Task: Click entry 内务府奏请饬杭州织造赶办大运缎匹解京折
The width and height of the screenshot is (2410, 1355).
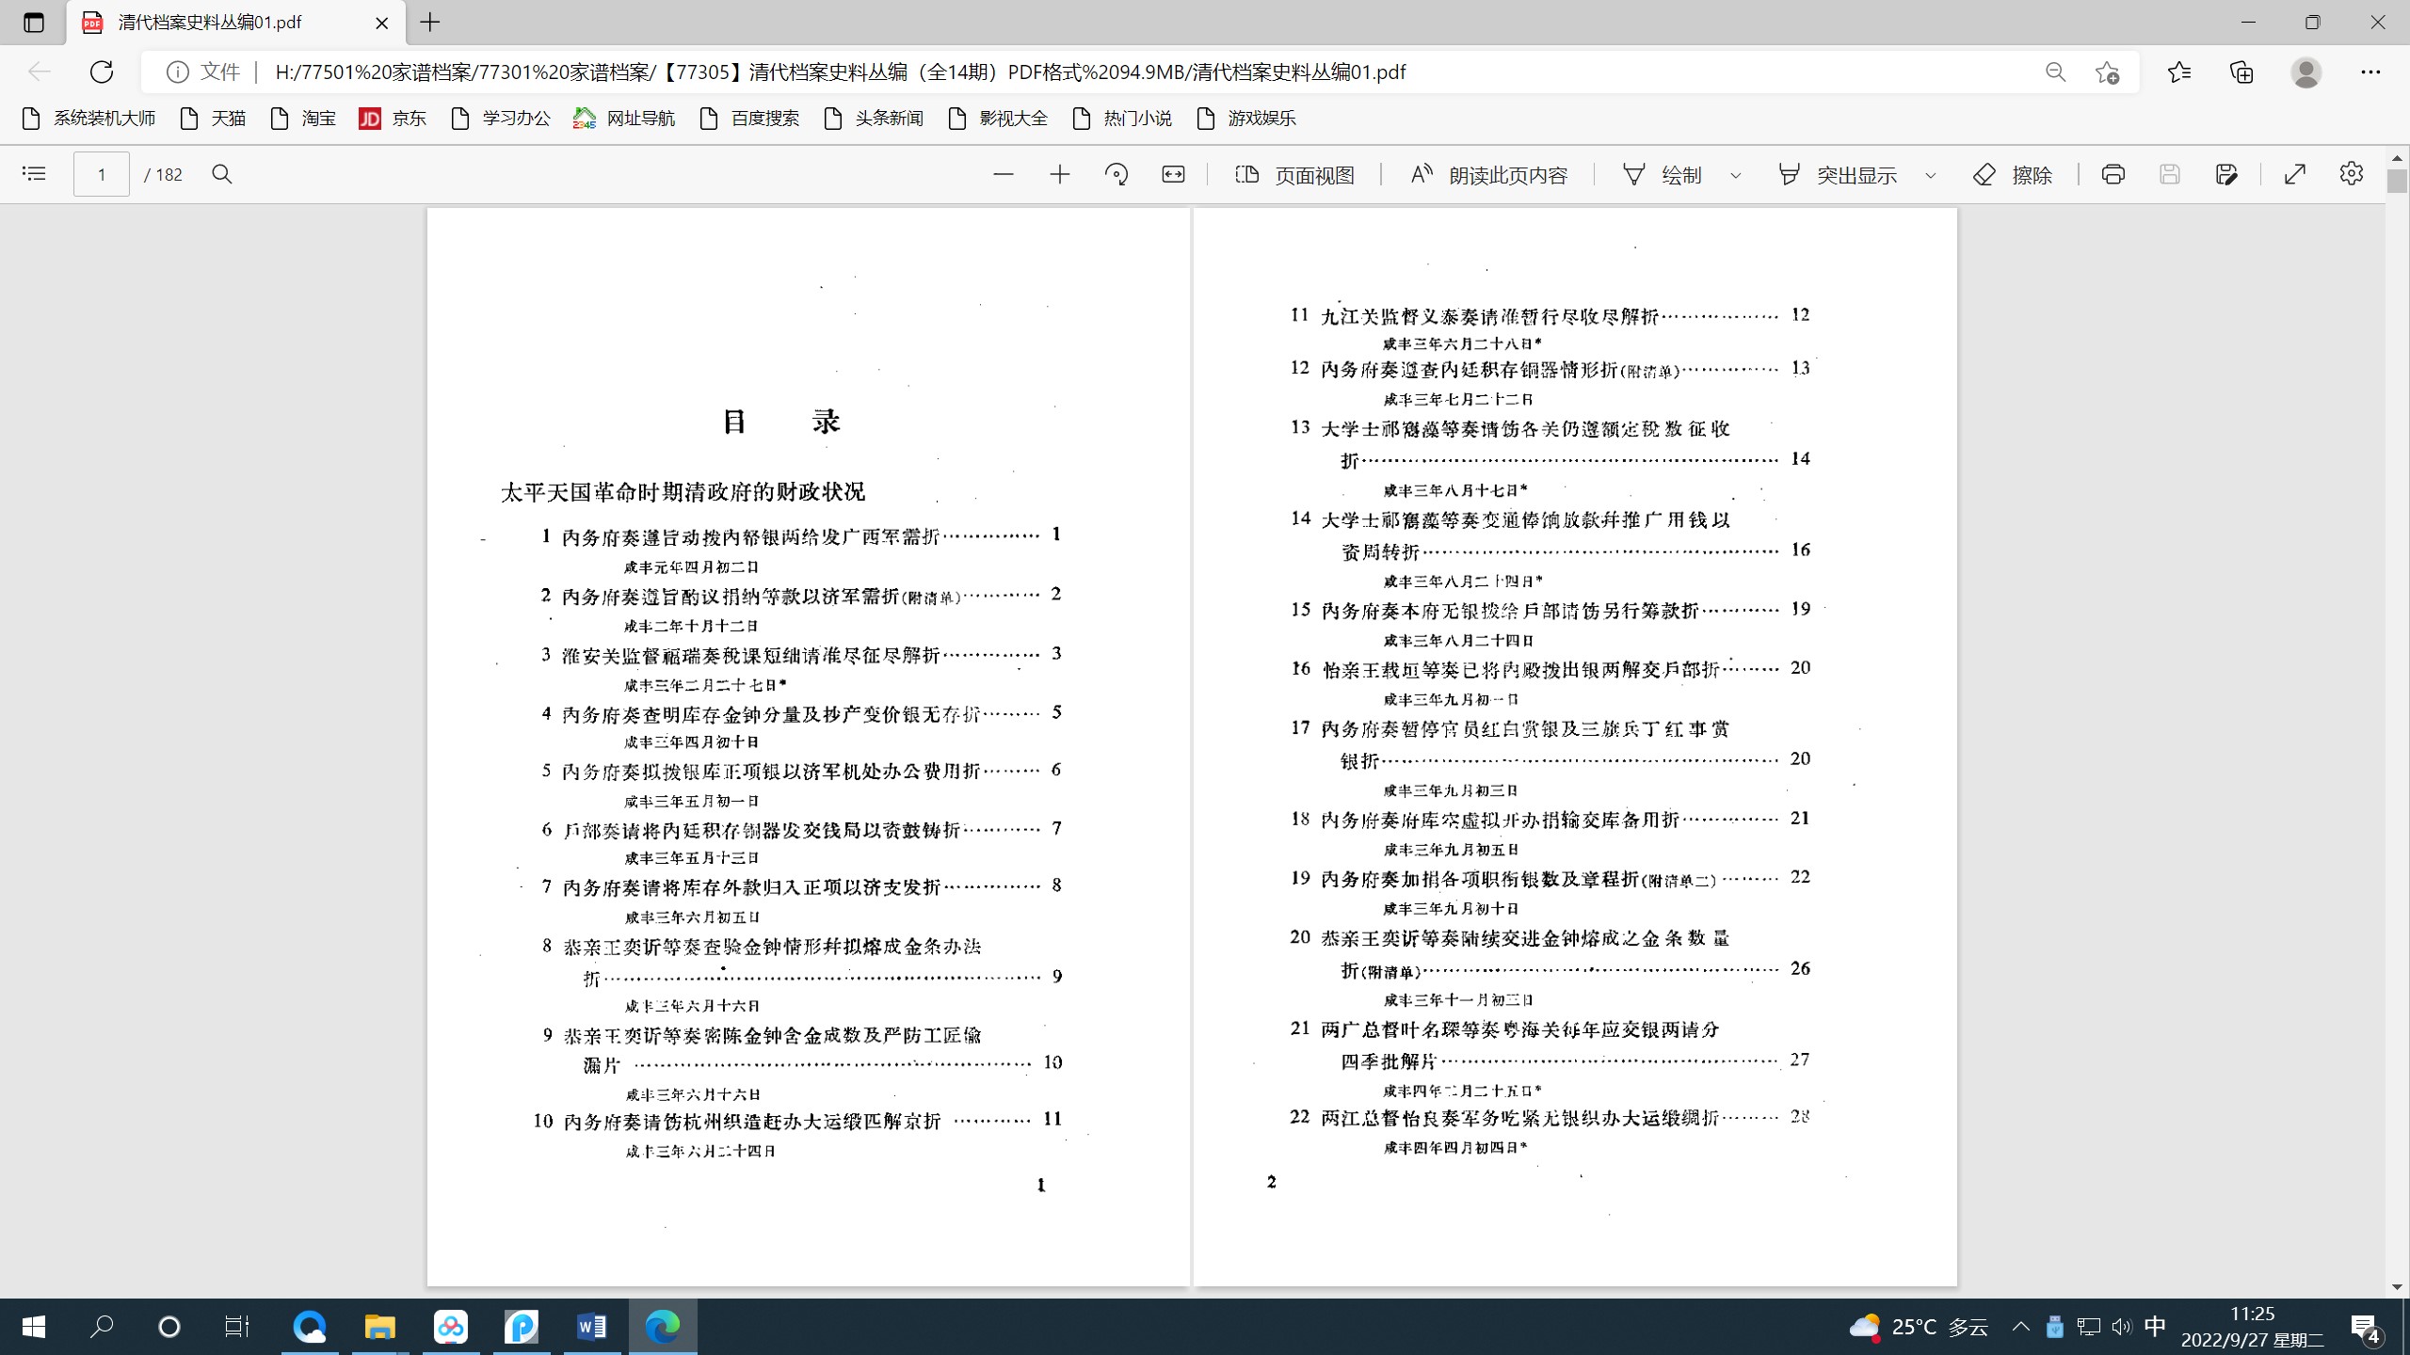Action: point(753,1121)
